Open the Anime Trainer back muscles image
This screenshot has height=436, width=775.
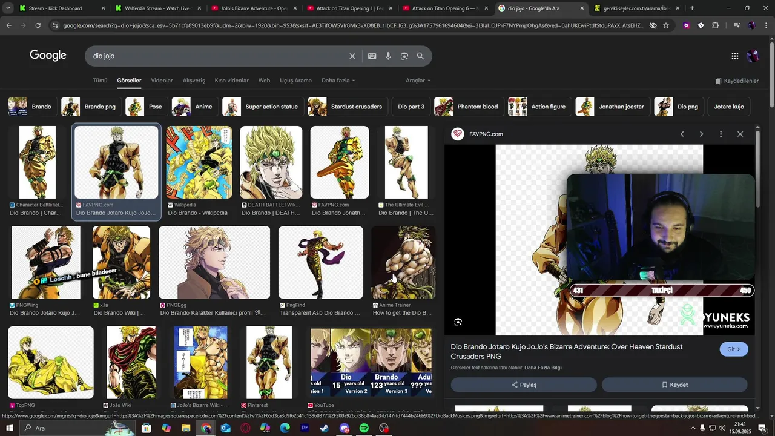(x=403, y=263)
